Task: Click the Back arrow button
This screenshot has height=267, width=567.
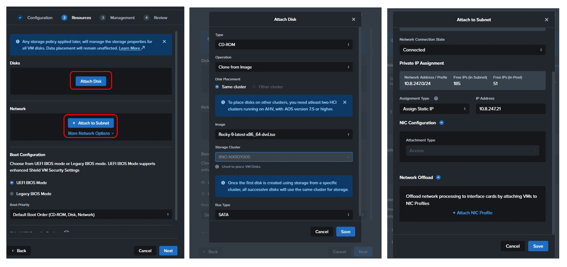Action: 19,251
